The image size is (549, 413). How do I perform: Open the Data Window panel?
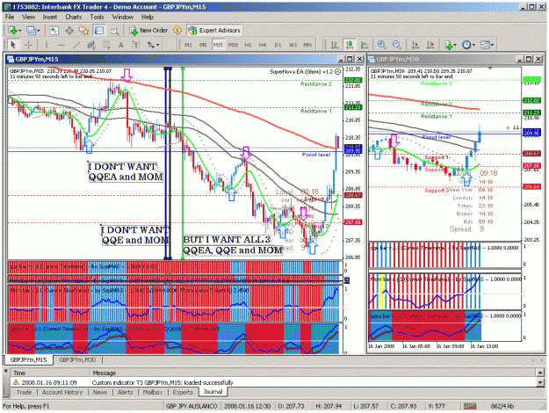click(69, 31)
